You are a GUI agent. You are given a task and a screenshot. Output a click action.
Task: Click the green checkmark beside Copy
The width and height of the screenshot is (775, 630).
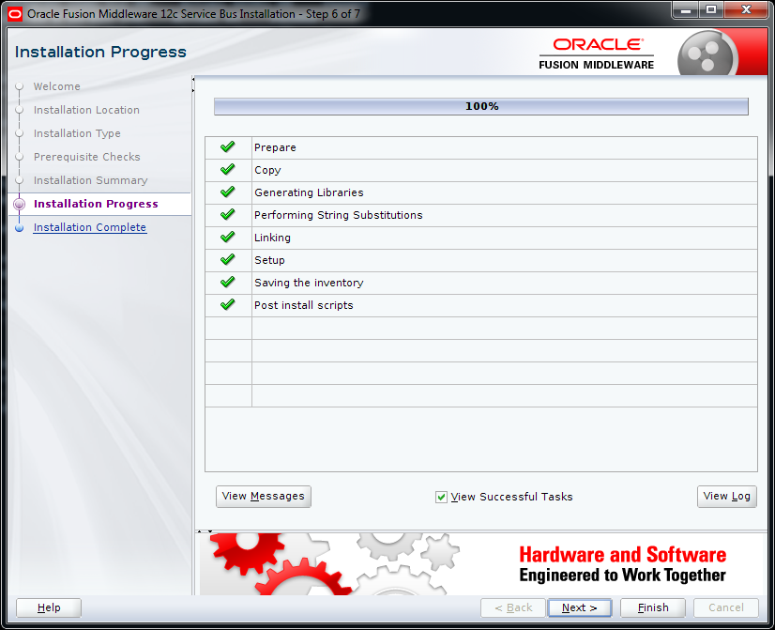(x=227, y=170)
